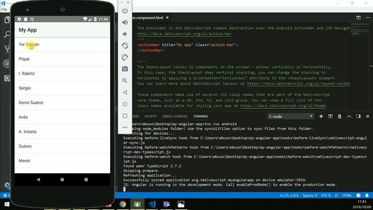Activate emulator zoom magnifier icon

pyautogui.click(x=125, y=80)
